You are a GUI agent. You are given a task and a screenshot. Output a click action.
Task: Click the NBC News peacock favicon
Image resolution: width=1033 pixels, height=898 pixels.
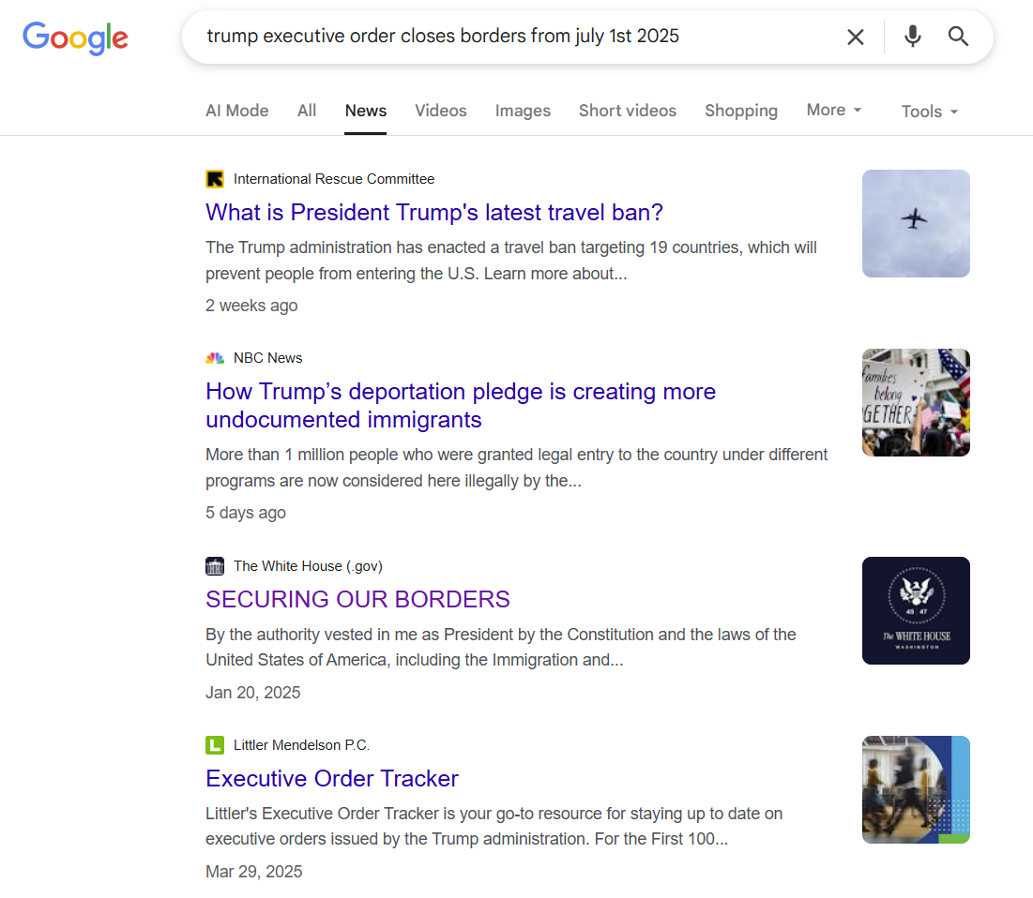tap(215, 358)
